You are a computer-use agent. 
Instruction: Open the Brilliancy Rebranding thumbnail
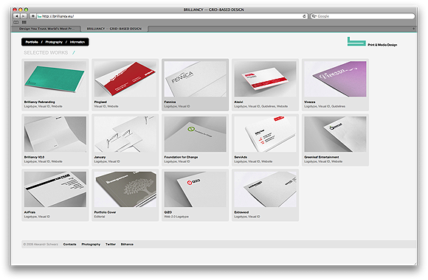(55, 79)
